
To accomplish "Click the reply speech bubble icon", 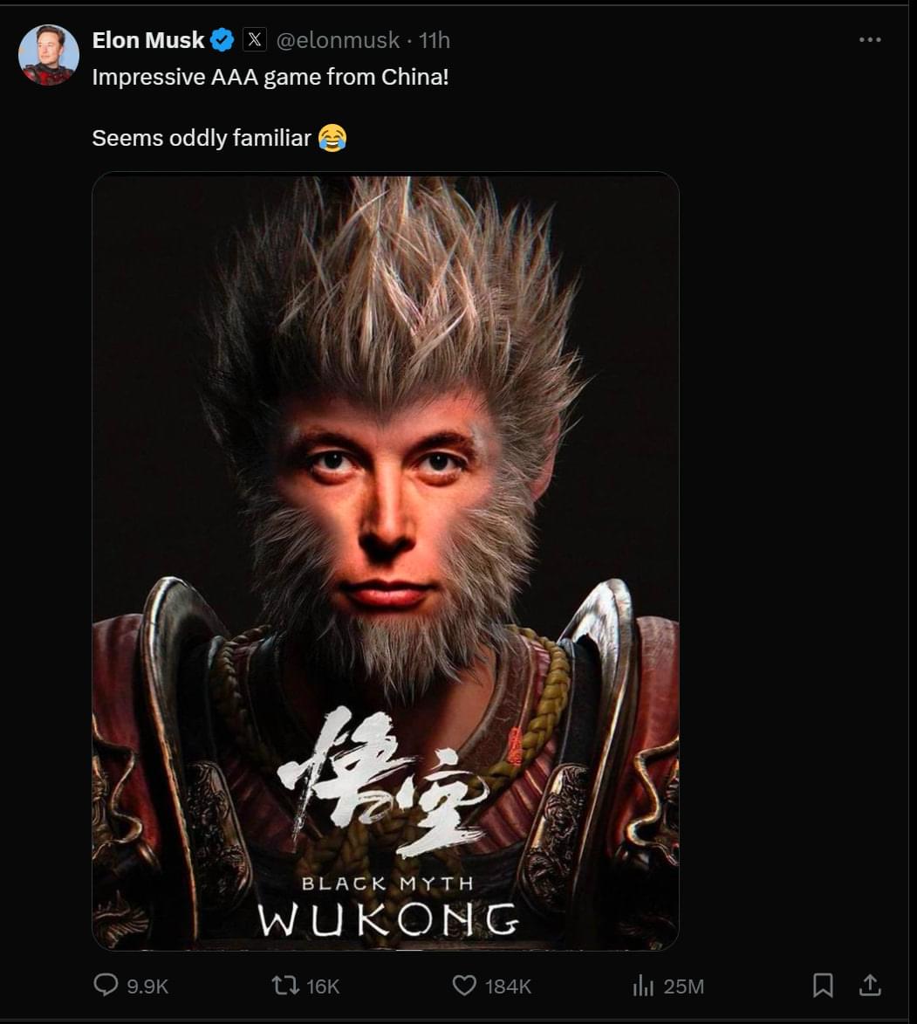I will (106, 985).
